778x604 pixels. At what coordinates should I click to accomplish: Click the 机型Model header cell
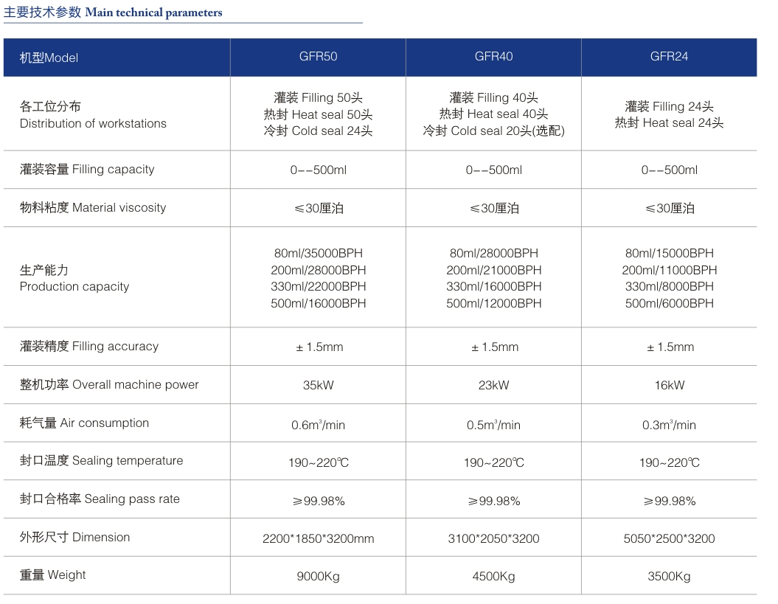click(49, 58)
